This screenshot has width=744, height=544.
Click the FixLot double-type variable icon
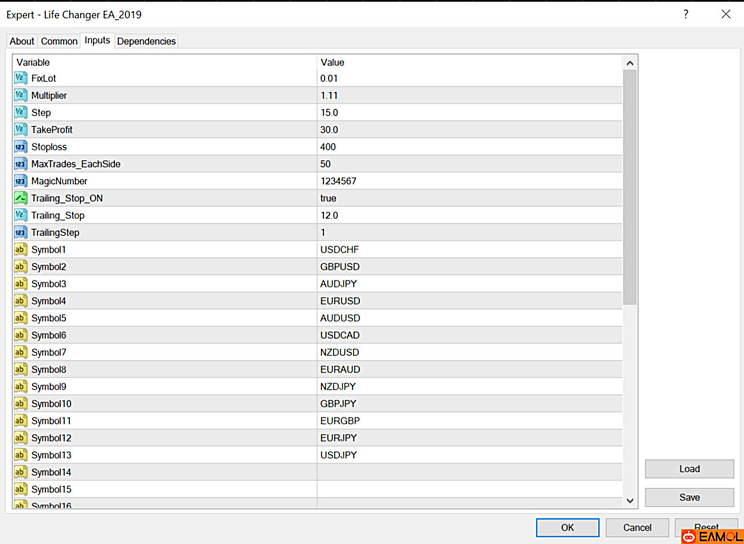click(x=21, y=78)
